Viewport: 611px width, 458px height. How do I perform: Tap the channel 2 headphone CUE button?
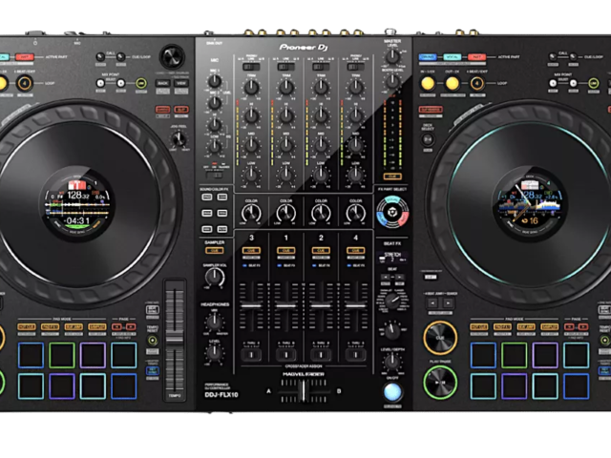(321, 250)
